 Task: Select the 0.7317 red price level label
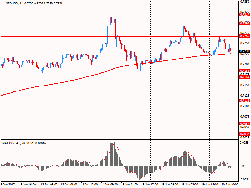click(x=245, y=15)
